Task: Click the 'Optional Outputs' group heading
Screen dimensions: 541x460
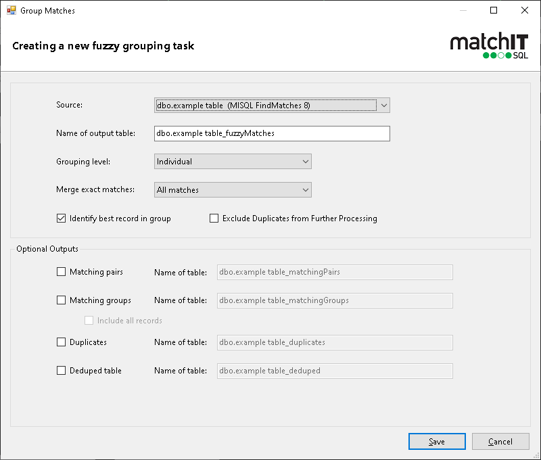Action: [47, 249]
